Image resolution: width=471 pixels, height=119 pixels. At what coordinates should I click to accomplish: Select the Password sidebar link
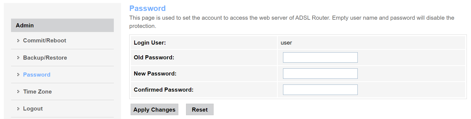click(x=37, y=75)
